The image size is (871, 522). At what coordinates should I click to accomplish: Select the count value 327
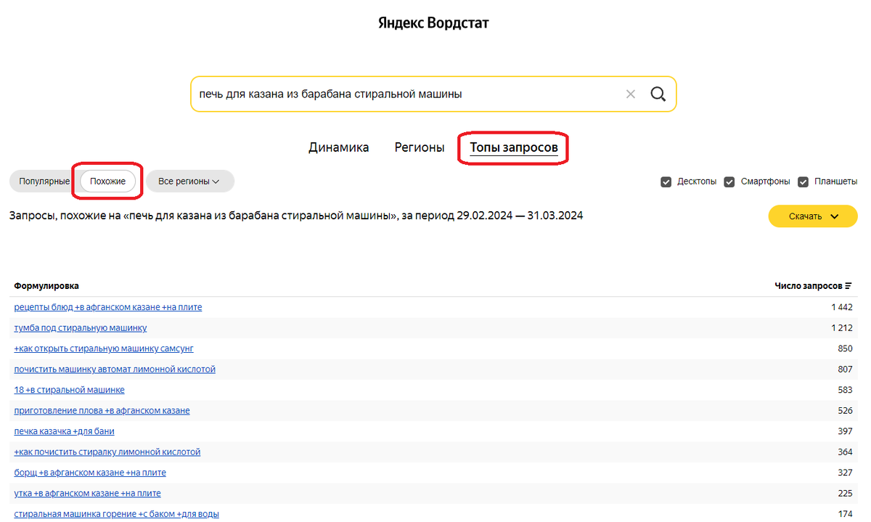845,473
